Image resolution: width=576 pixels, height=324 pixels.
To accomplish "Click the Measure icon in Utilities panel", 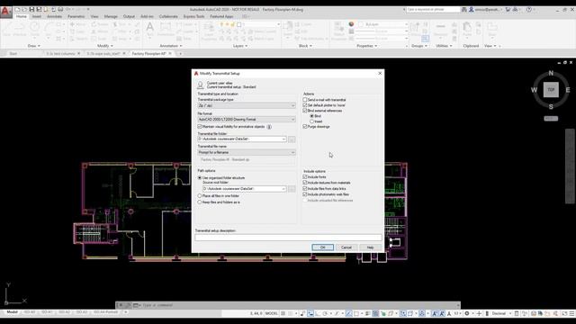I will coord(440,30).
